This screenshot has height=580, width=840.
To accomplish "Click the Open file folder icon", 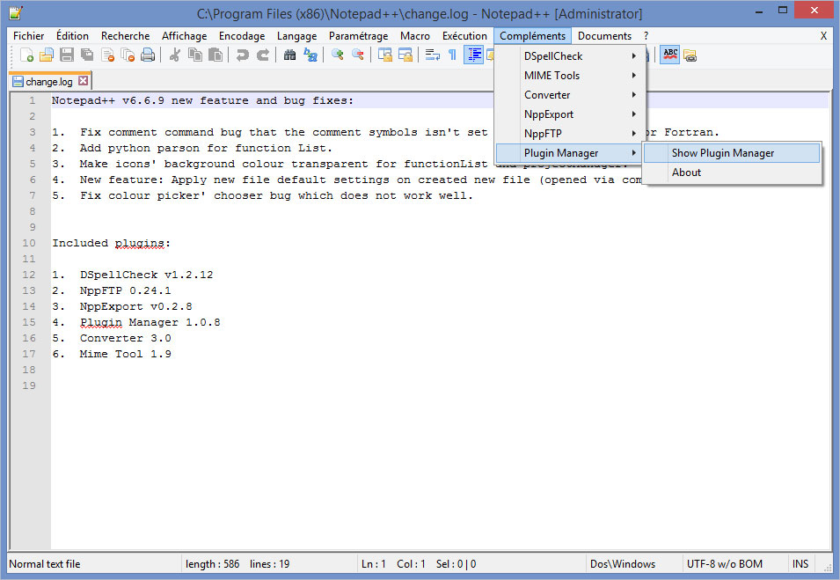I will pyautogui.click(x=47, y=55).
